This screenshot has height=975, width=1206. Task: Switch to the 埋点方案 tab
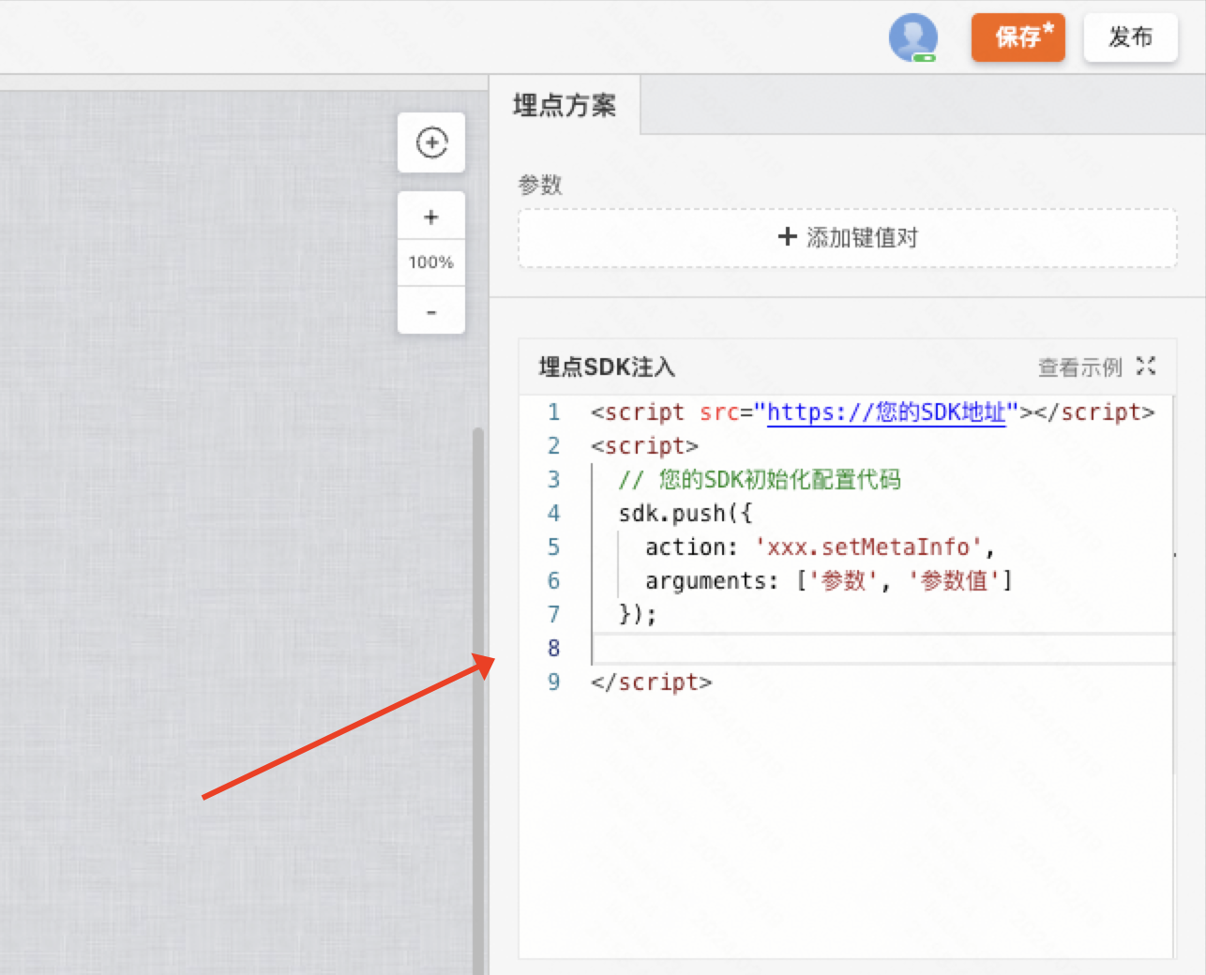coord(565,105)
